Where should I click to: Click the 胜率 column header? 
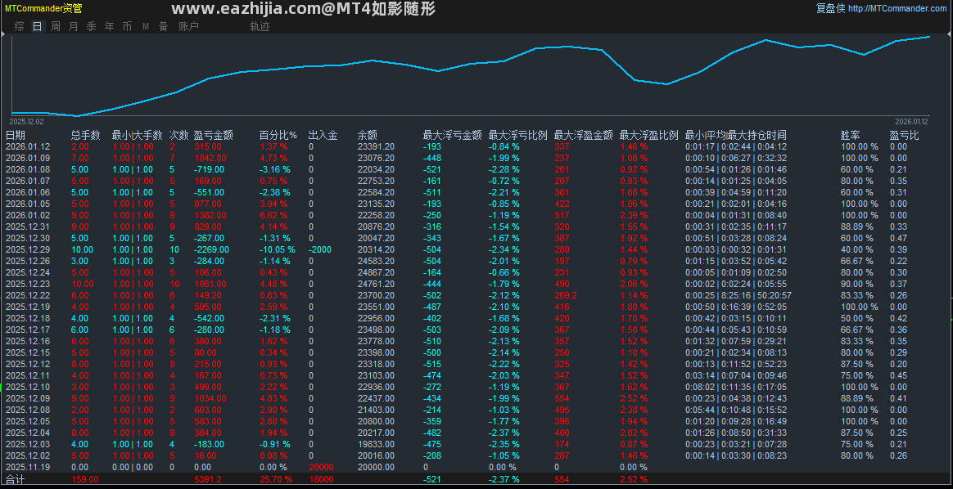click(851, 135)
